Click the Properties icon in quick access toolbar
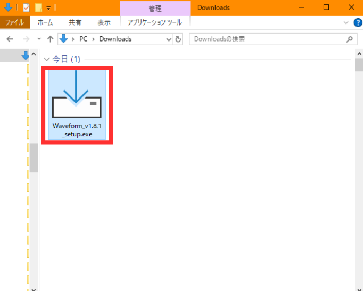This screenshot has width=364, height=294. pos(26,7)
